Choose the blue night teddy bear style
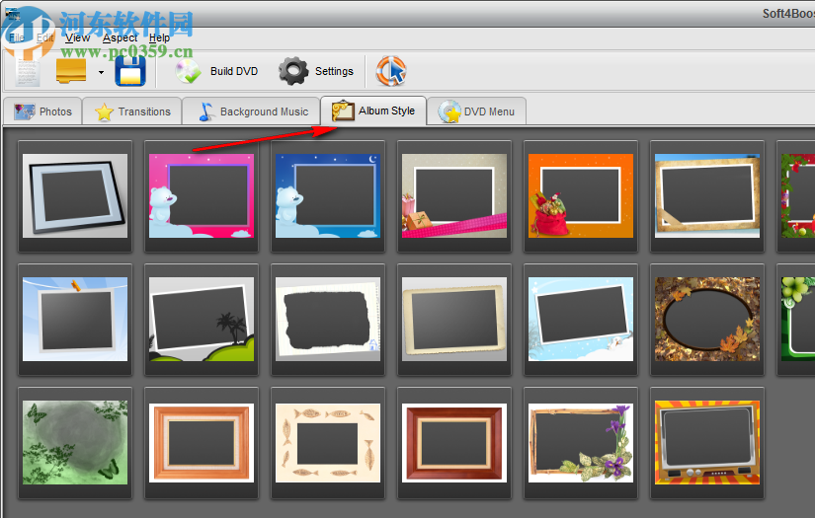This screenshot has height=518, width=815. click(x=327, y=195)
